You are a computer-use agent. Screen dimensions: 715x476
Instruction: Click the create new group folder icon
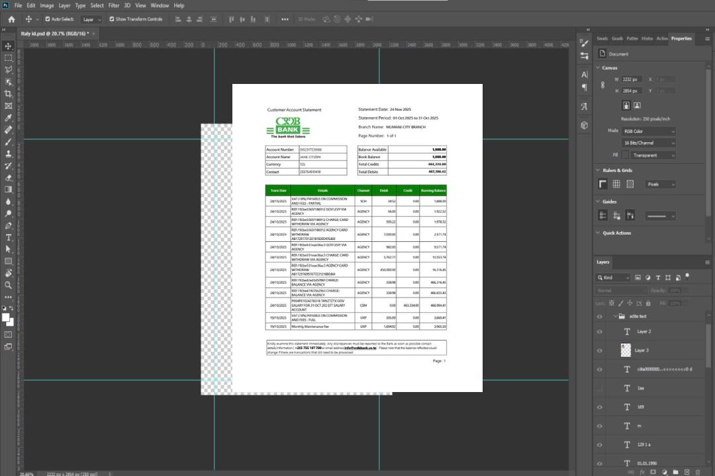pos(676,472)
